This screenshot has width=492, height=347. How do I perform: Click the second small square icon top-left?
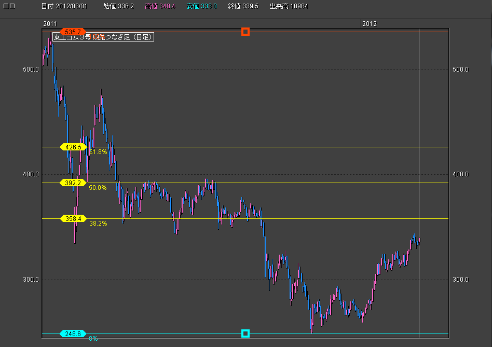(12, 7)
